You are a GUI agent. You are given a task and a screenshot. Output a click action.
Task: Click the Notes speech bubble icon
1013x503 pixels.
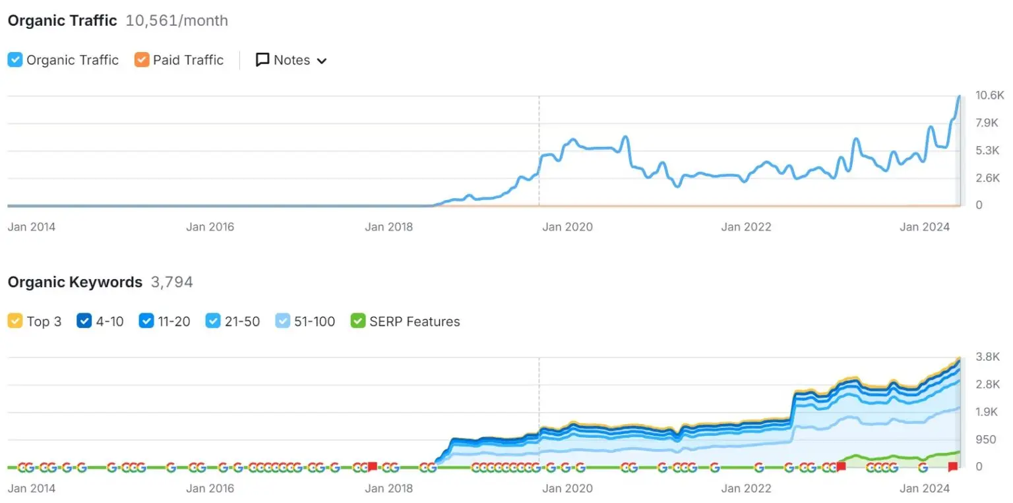pos(262,60)
